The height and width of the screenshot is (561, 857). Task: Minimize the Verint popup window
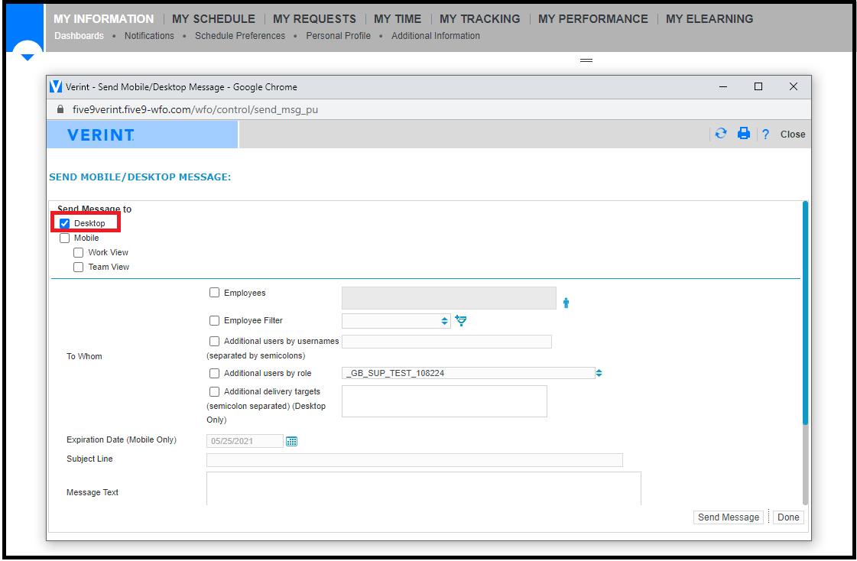(723, 87)
